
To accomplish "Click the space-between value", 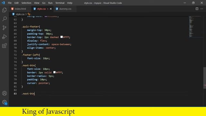I will pyautogui.click(x=61, y=44).
